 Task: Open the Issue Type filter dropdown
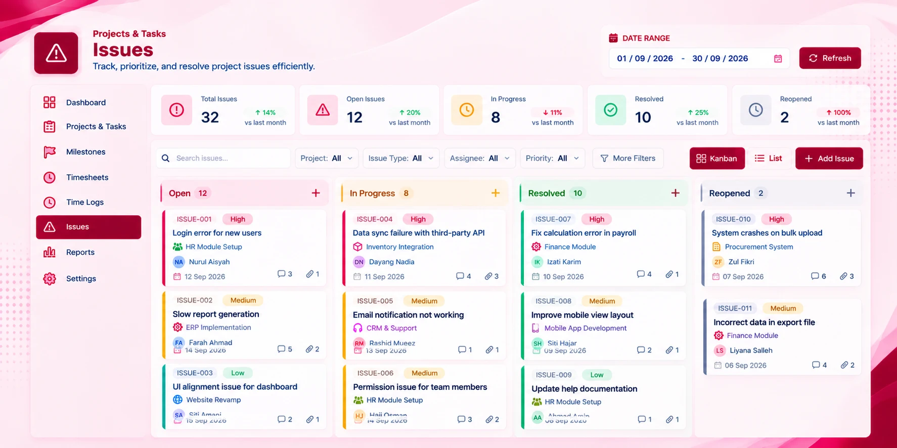[401, 158]
